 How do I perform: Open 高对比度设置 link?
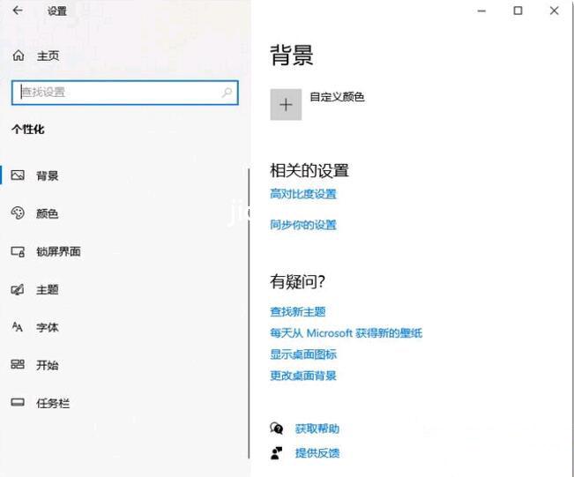(303, 194)
